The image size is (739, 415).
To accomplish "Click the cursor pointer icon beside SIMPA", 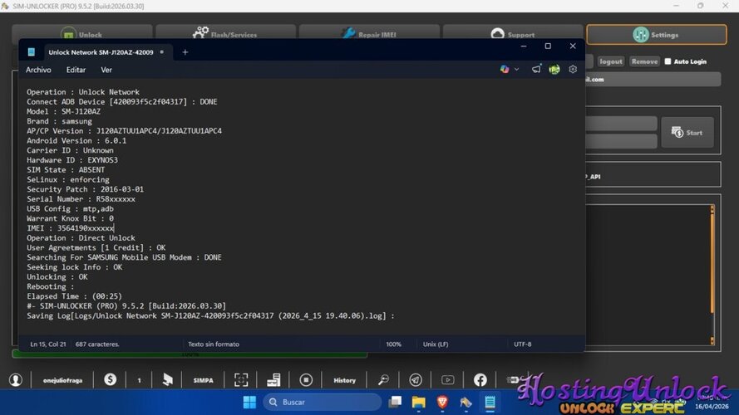I will pos(167,379).
